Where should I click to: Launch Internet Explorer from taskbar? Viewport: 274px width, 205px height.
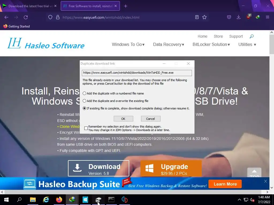pos(46,200)
